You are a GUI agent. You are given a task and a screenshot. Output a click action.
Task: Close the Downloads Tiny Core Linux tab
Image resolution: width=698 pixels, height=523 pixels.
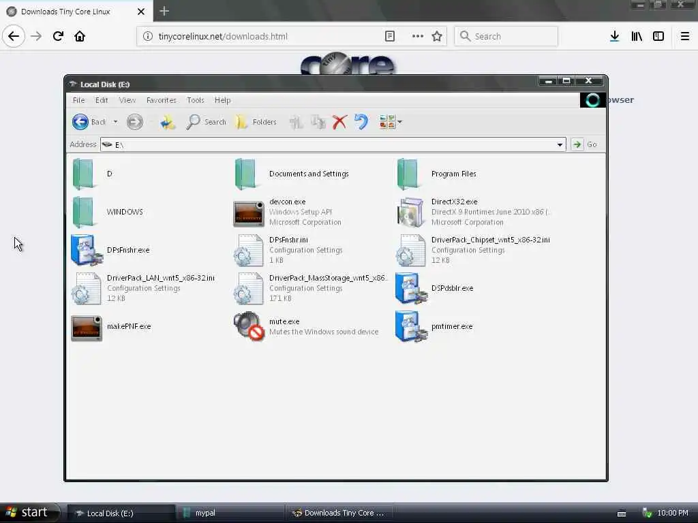click(141, 12)
